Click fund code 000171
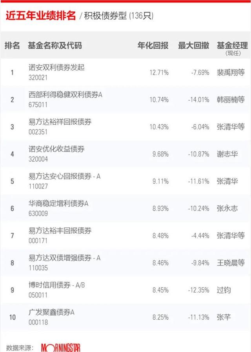 coord(38,241)
